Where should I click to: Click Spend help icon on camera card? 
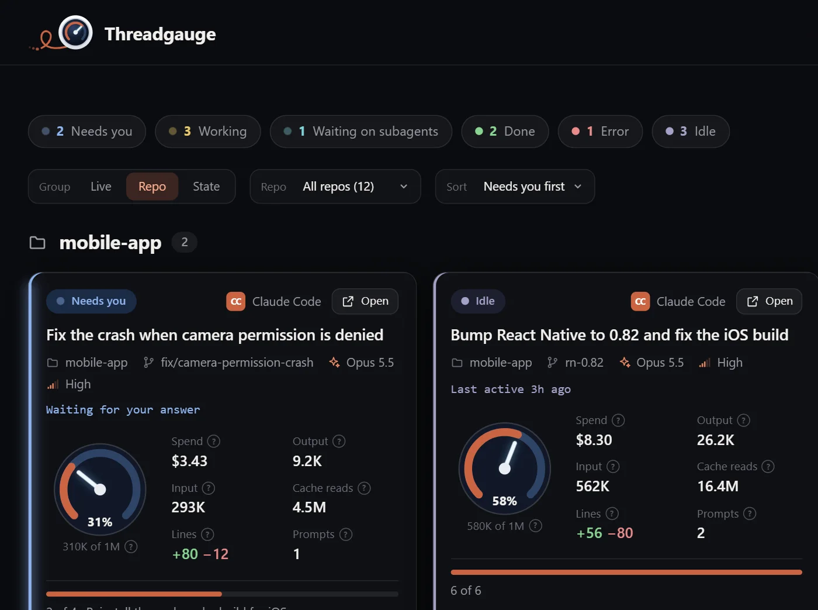[x=214, y=442]
